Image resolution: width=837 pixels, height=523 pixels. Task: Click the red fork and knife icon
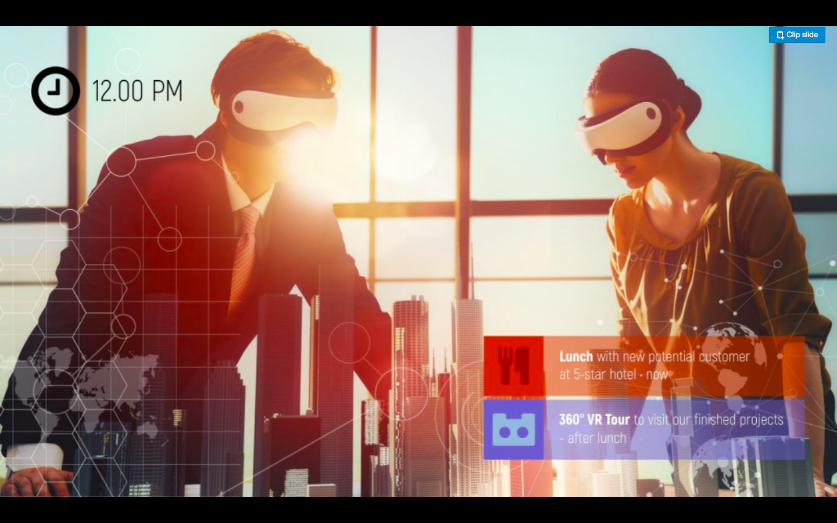point(514,366)
